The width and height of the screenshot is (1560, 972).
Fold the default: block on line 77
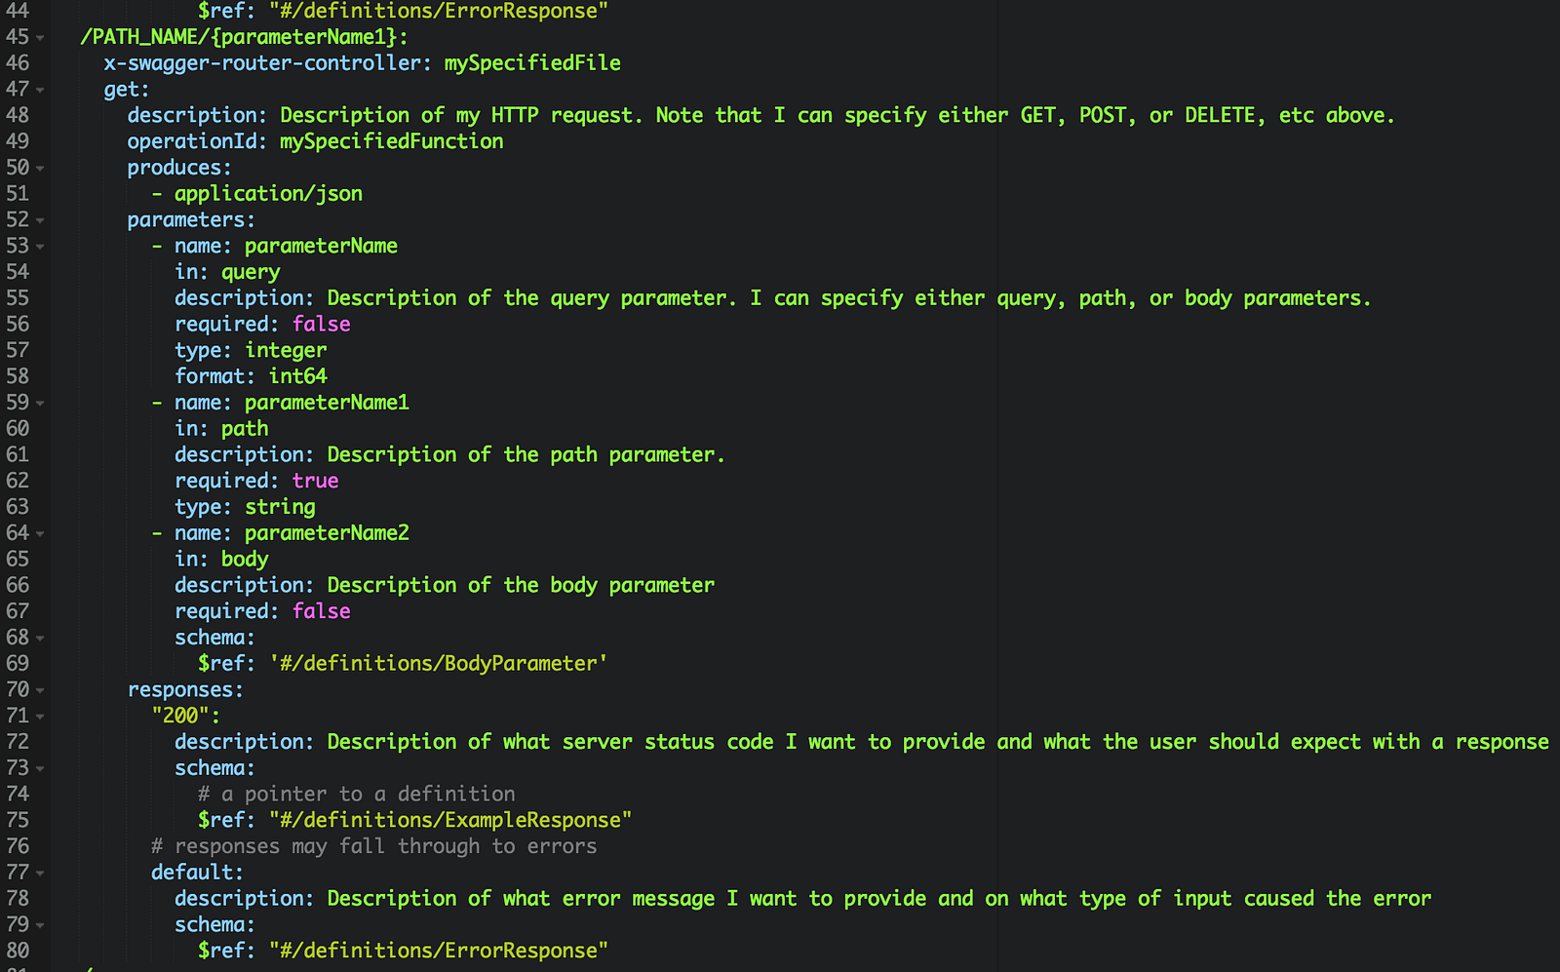[40, 873]
